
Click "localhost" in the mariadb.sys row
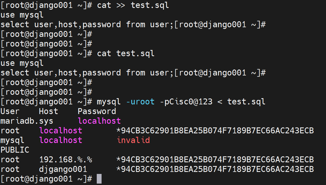(99, 121)
